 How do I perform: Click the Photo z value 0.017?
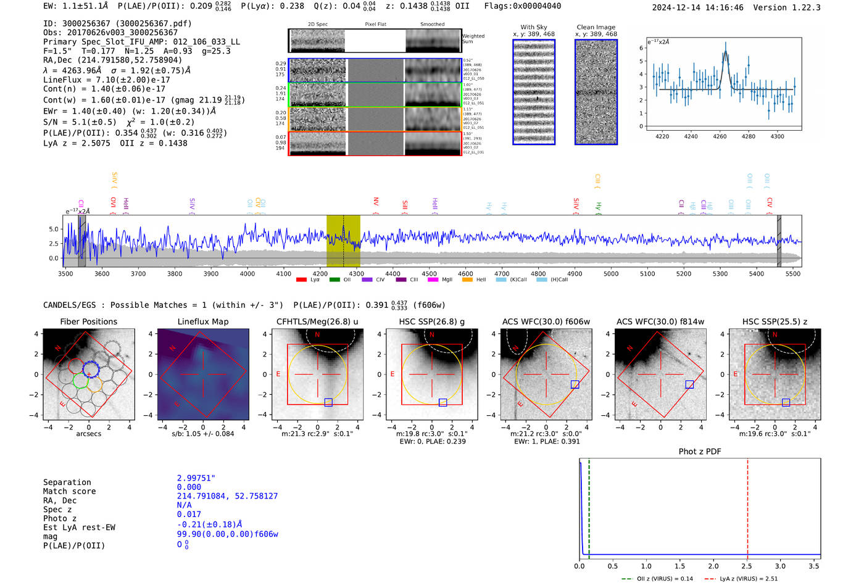189,514
